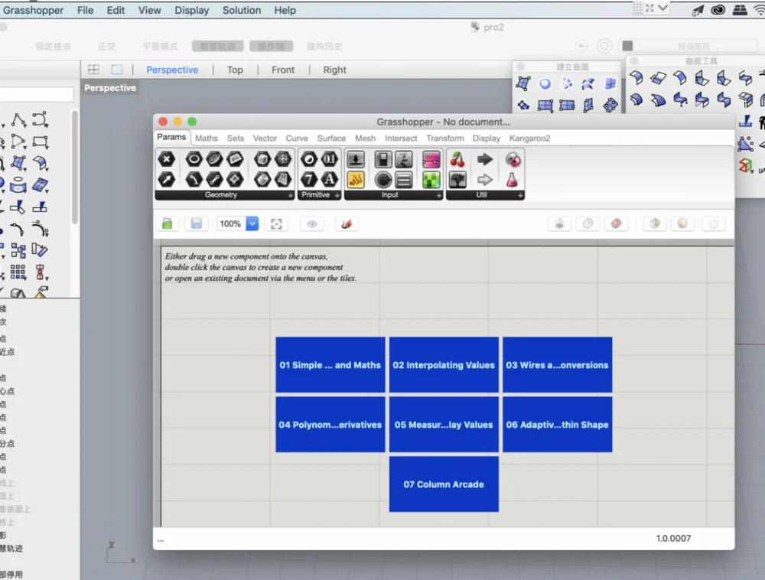This screenshot has height=580, width=765.
Task: Select the sketch brush icon in canvas toolbar
Action: point(347,224)
